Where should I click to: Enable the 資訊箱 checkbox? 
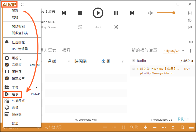[x=7, y=72]
